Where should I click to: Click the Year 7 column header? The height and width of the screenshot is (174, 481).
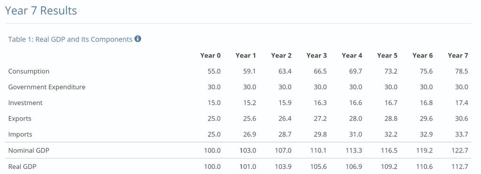458,55
